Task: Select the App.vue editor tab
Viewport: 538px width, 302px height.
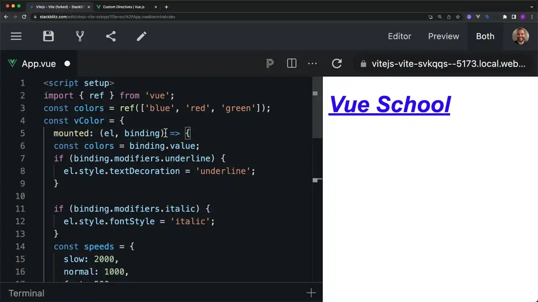Action: tap(39, 63)
